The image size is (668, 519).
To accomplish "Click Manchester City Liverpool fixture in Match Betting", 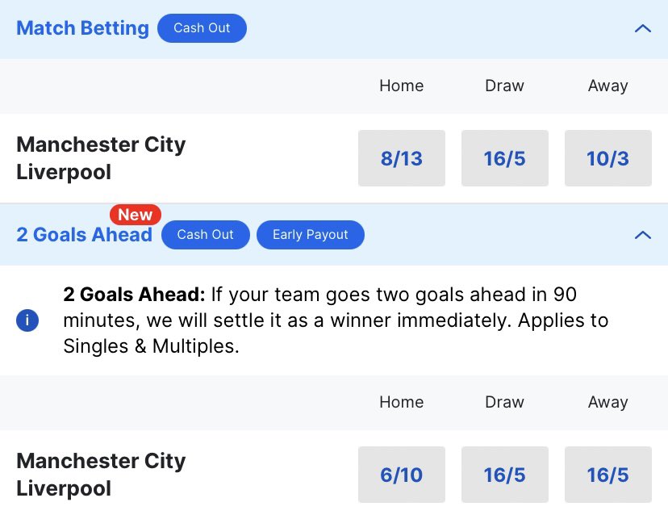I will coord(101,158).
